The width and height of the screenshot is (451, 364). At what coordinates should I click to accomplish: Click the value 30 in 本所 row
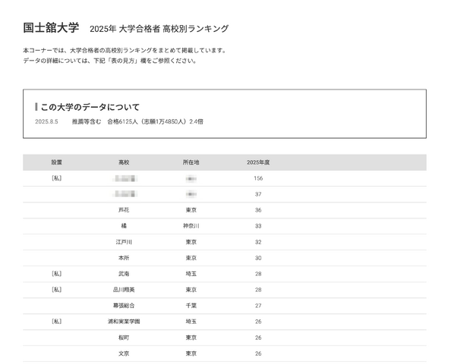coord(258,258)
